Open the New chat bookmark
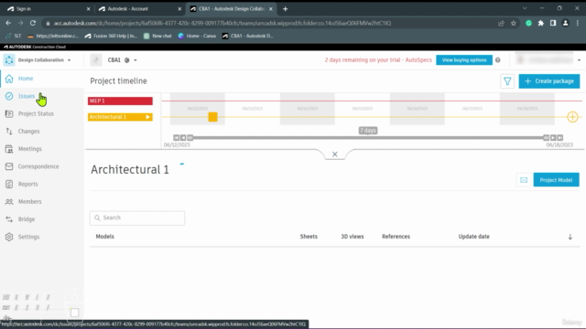Screen dimensions: 586x329 point(157,36)
